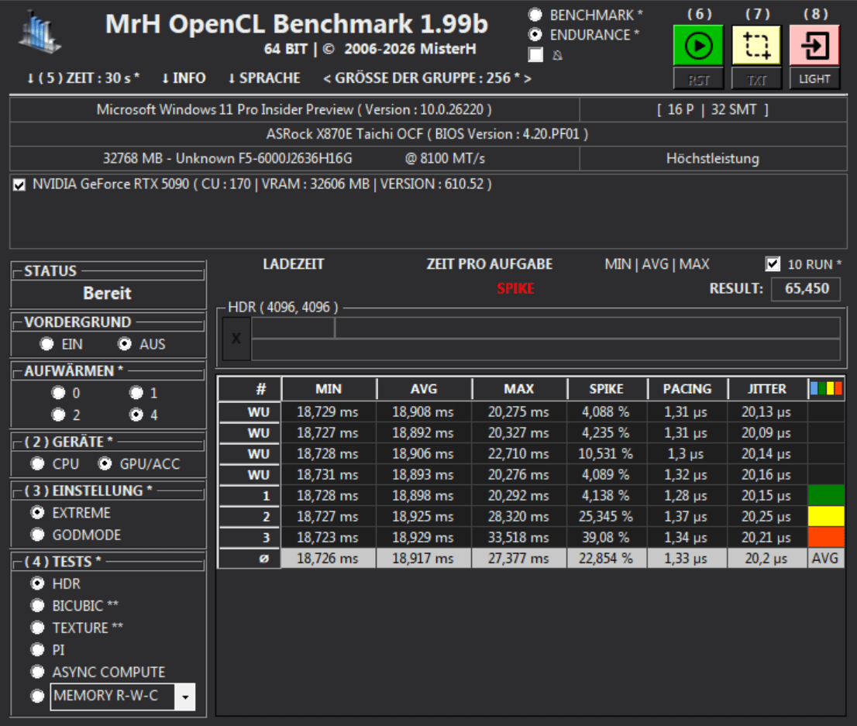This screenshot has width=857, height=726.
Task: Open the ZEIT : 30 s menu
Action: pos(83,78)
